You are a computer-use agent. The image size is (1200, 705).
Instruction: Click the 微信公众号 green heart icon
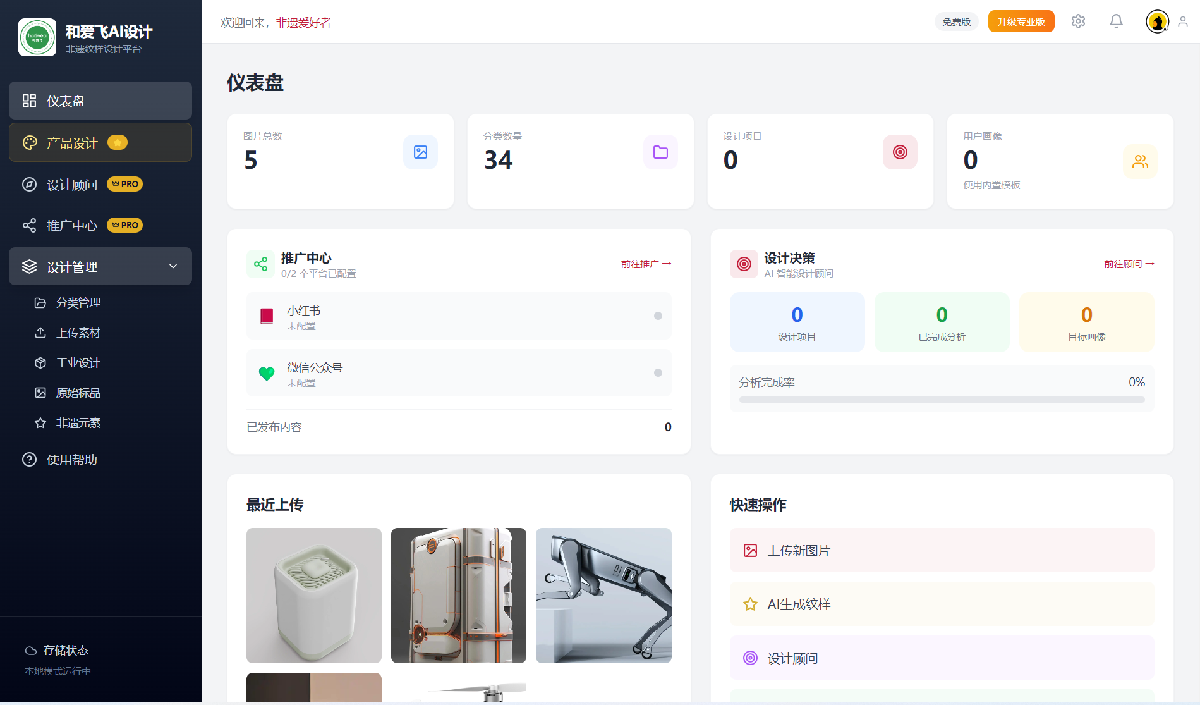click(x=267, y=373)
